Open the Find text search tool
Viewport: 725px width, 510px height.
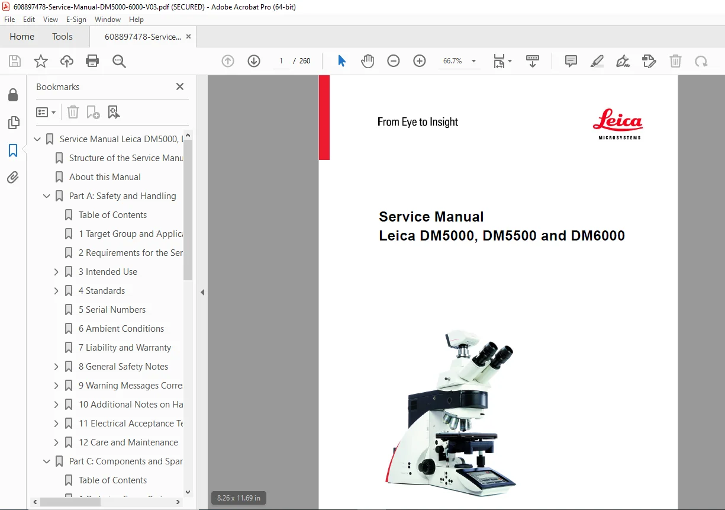(x=119, y=61)
